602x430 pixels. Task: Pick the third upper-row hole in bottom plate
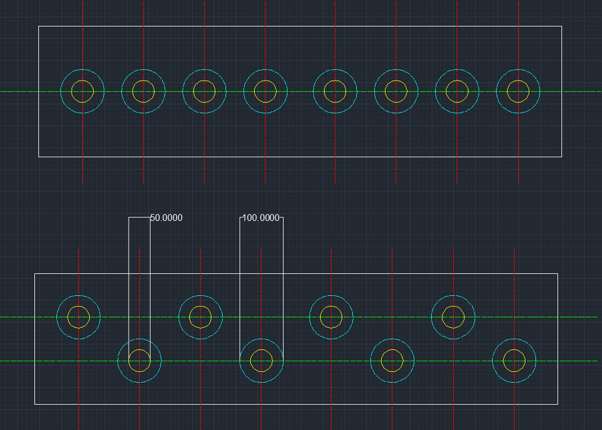pyautogui.click(x=331, y=317)
